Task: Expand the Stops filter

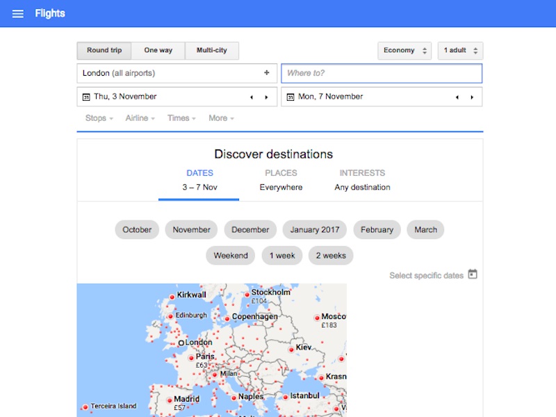Action: coord(100,118)
